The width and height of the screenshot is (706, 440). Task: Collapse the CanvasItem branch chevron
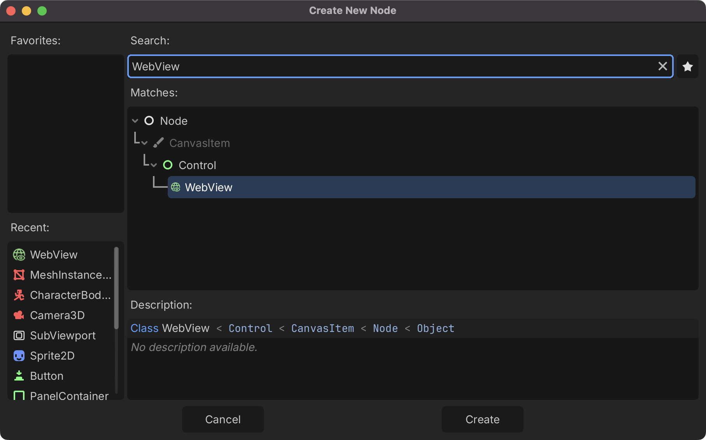coord(144,143)
